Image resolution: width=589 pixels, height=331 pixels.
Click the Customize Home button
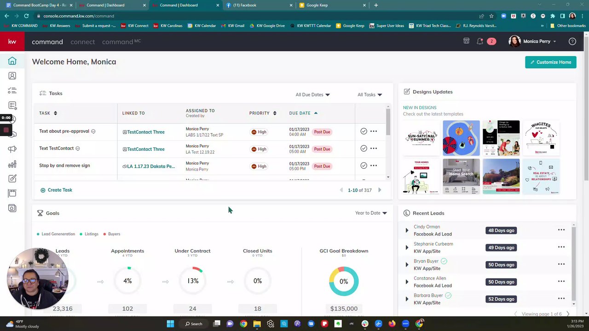click(551, 62)
